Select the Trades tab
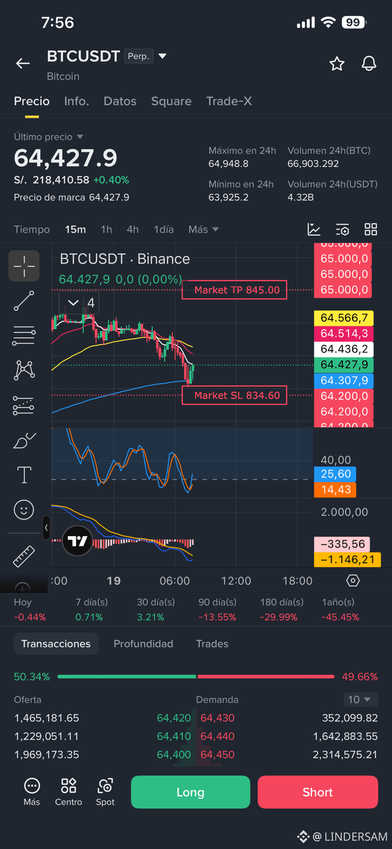 (x=212, y=643)
